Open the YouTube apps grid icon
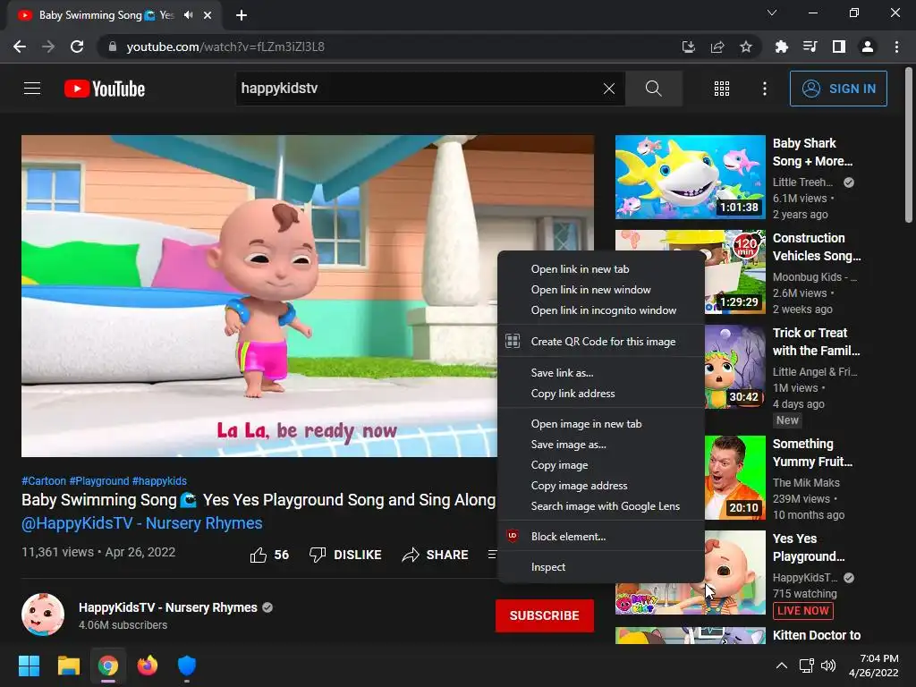Image resolution: width=916 pixels, height=687 pixels. [722, 89]
